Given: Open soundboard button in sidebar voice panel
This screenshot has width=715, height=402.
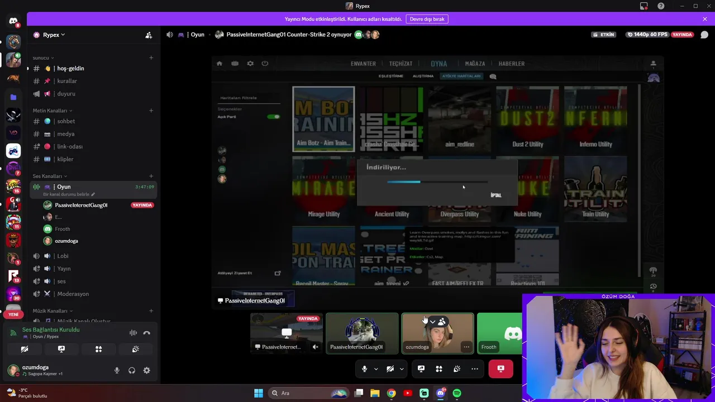Looking at the screenshot, I should [x=135, y=349].
